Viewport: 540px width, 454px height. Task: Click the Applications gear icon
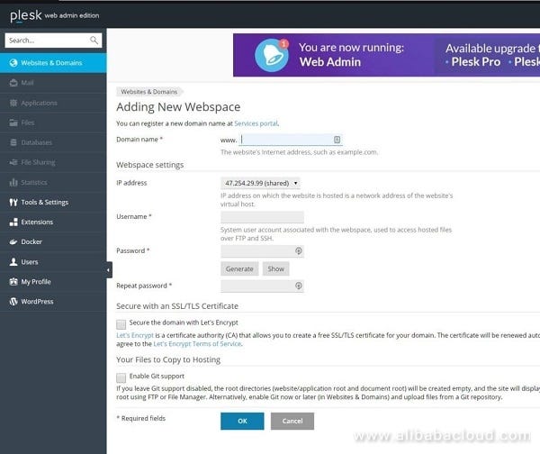click(13, 103)
